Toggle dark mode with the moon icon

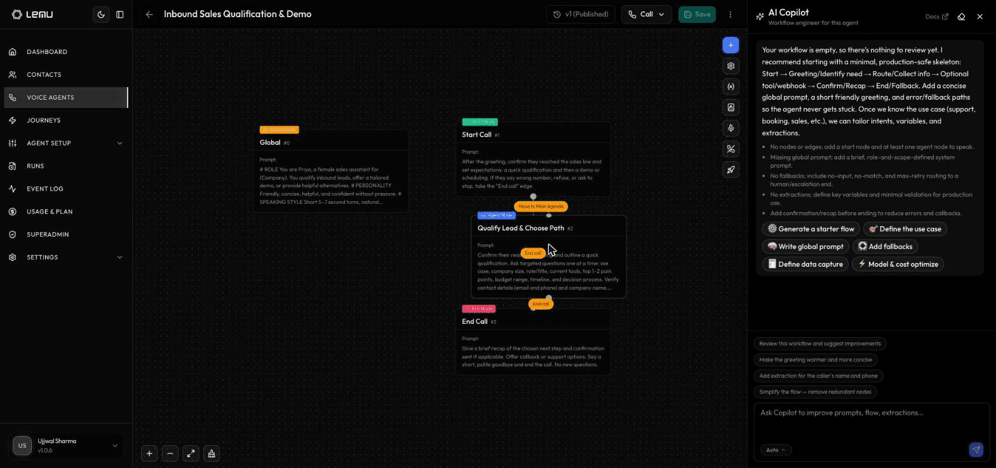101,14
